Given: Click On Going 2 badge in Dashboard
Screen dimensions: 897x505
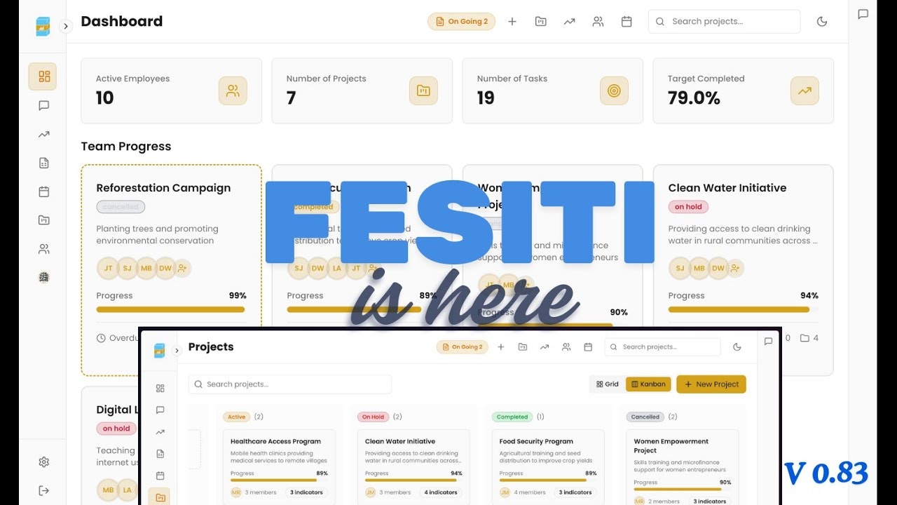Looking at the screenshot, I should (461, 22).
